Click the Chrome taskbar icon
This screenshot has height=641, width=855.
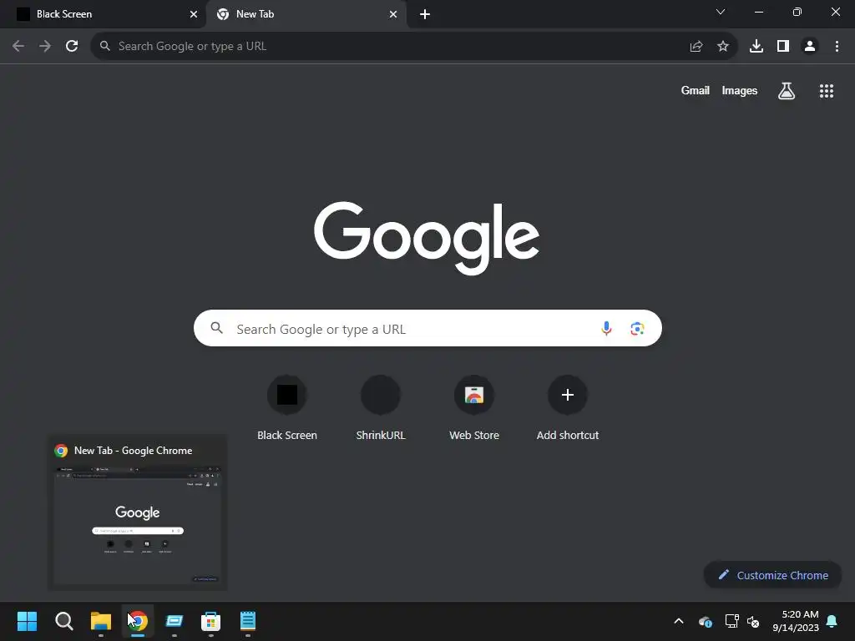(138, 621)
